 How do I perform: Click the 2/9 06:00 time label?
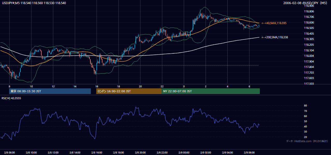coord(249,152)
